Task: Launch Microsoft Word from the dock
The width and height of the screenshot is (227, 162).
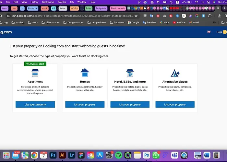Action: [207, 155]
